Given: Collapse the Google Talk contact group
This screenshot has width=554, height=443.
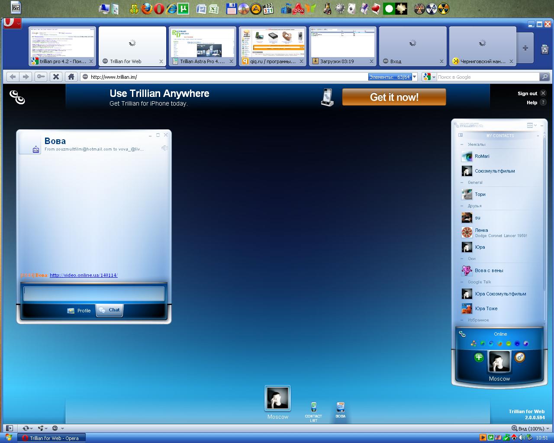Looking at the screenshot, I should (x=462, y=282).
